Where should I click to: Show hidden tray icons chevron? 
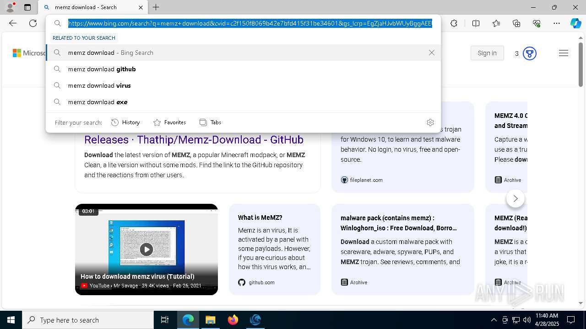tap(494, 320)
